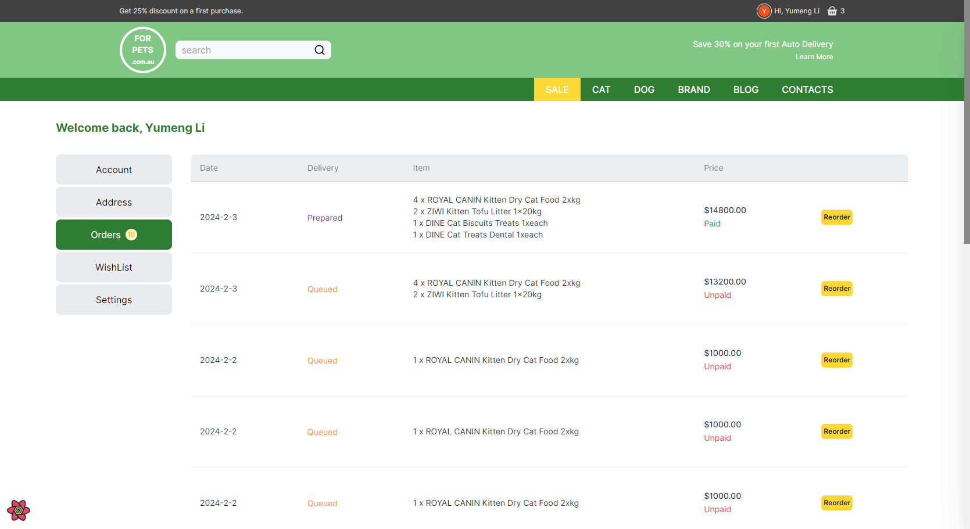
Task: Click the Price column header
Action: coord(713,168)
